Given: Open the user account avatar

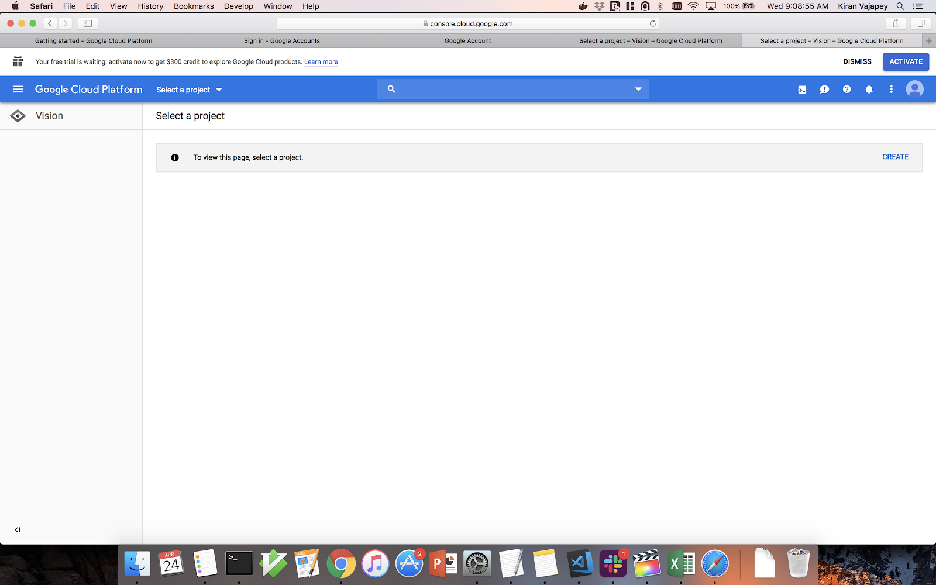Looking at the screenshot, I should point(914,89).
